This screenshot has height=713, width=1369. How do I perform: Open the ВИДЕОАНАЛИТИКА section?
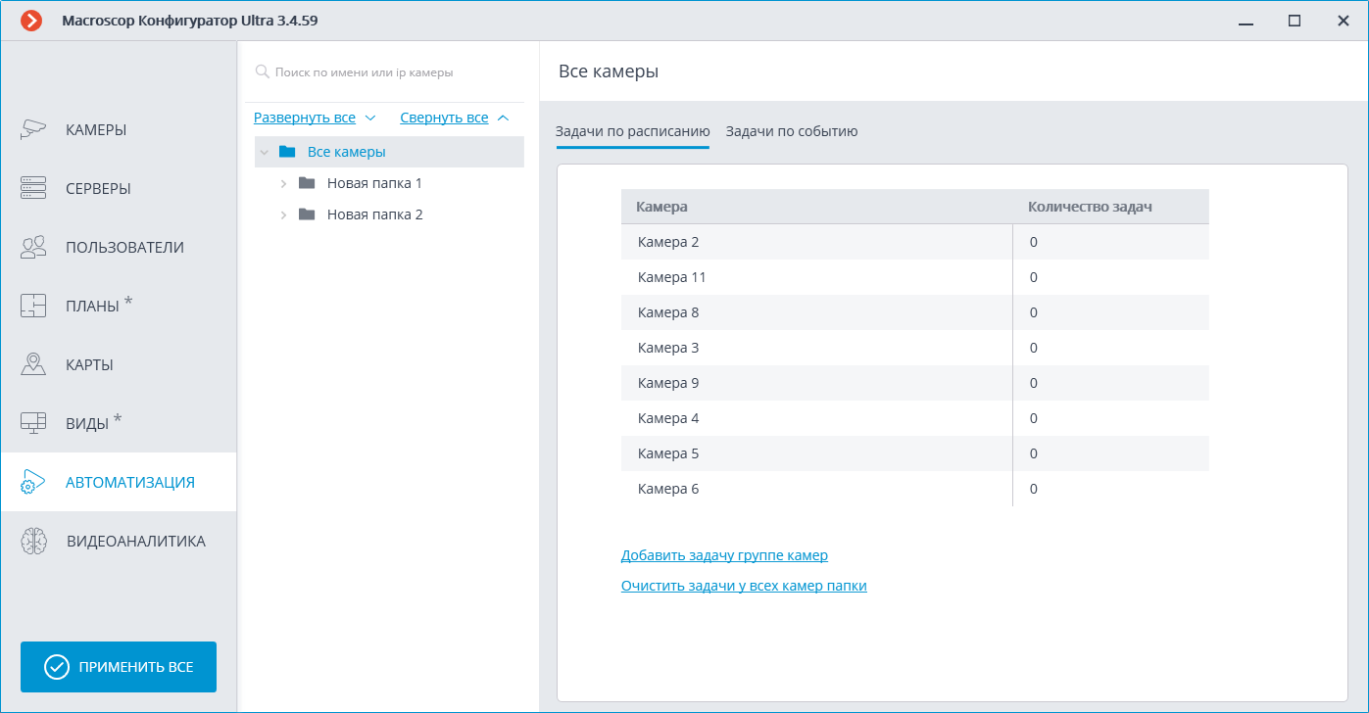pos(119,541)
